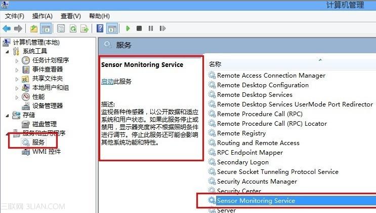The width and height of the screenshot is (376, 213).
Task: Open the 操作(A) menu
Action: [42, 16]
